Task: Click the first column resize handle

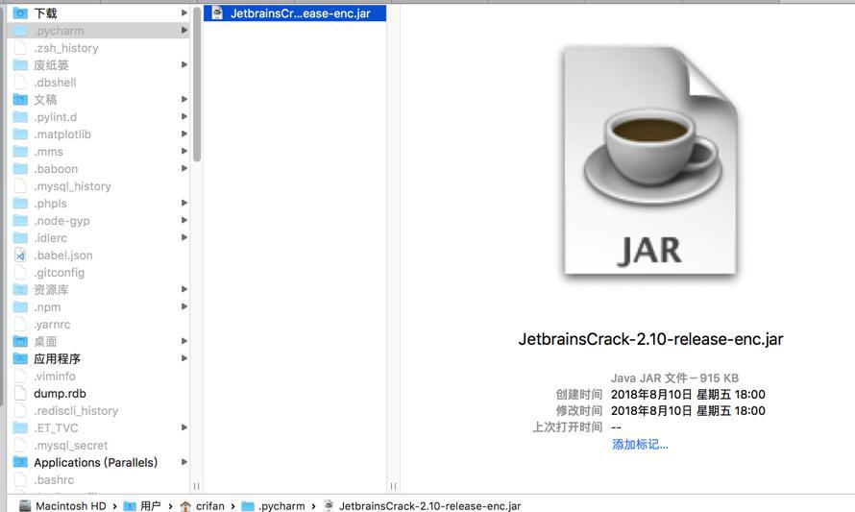Action: (x=196, y=486)
